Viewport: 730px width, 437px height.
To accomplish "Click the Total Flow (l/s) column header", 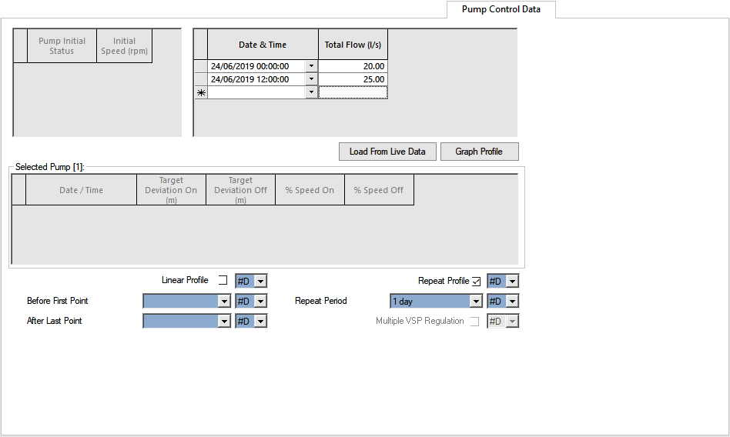I will 353,45.
